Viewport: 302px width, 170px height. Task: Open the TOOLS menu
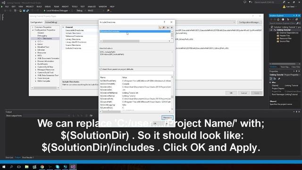tap(75, 7)
